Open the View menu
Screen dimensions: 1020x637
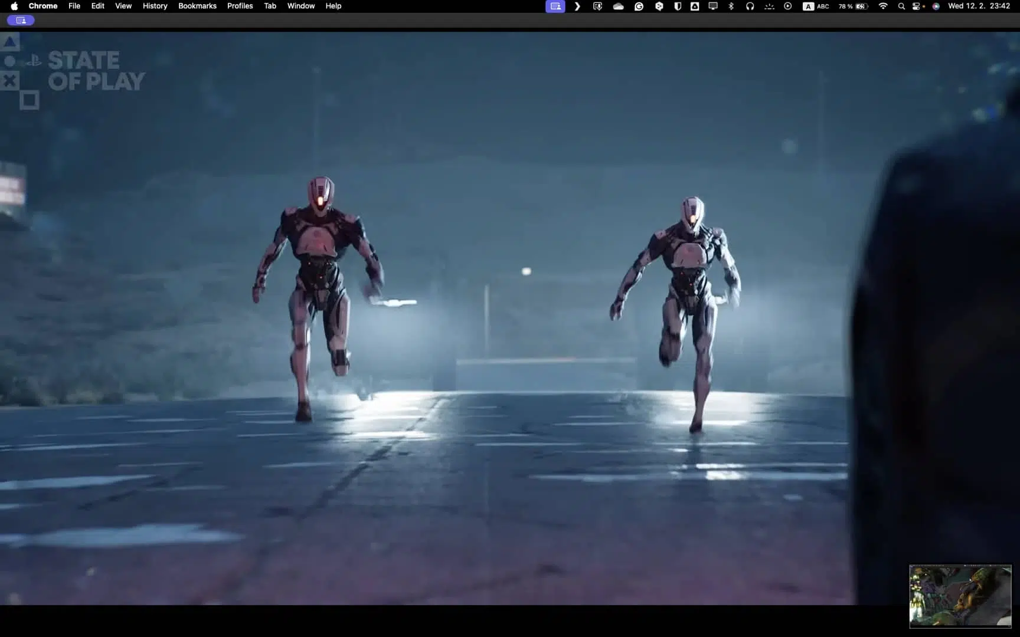point(123,6)
